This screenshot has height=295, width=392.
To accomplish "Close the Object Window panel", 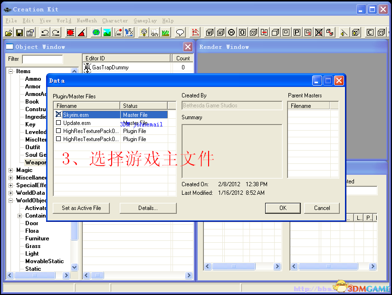I will pos(188,47).
